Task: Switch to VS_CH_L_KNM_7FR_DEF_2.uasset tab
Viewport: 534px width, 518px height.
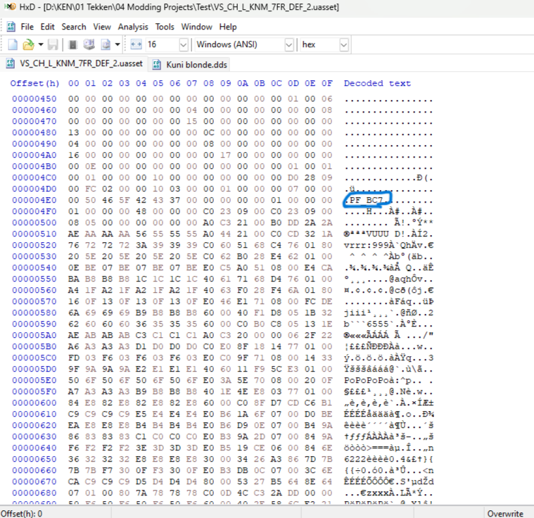Action: [75, 63]
